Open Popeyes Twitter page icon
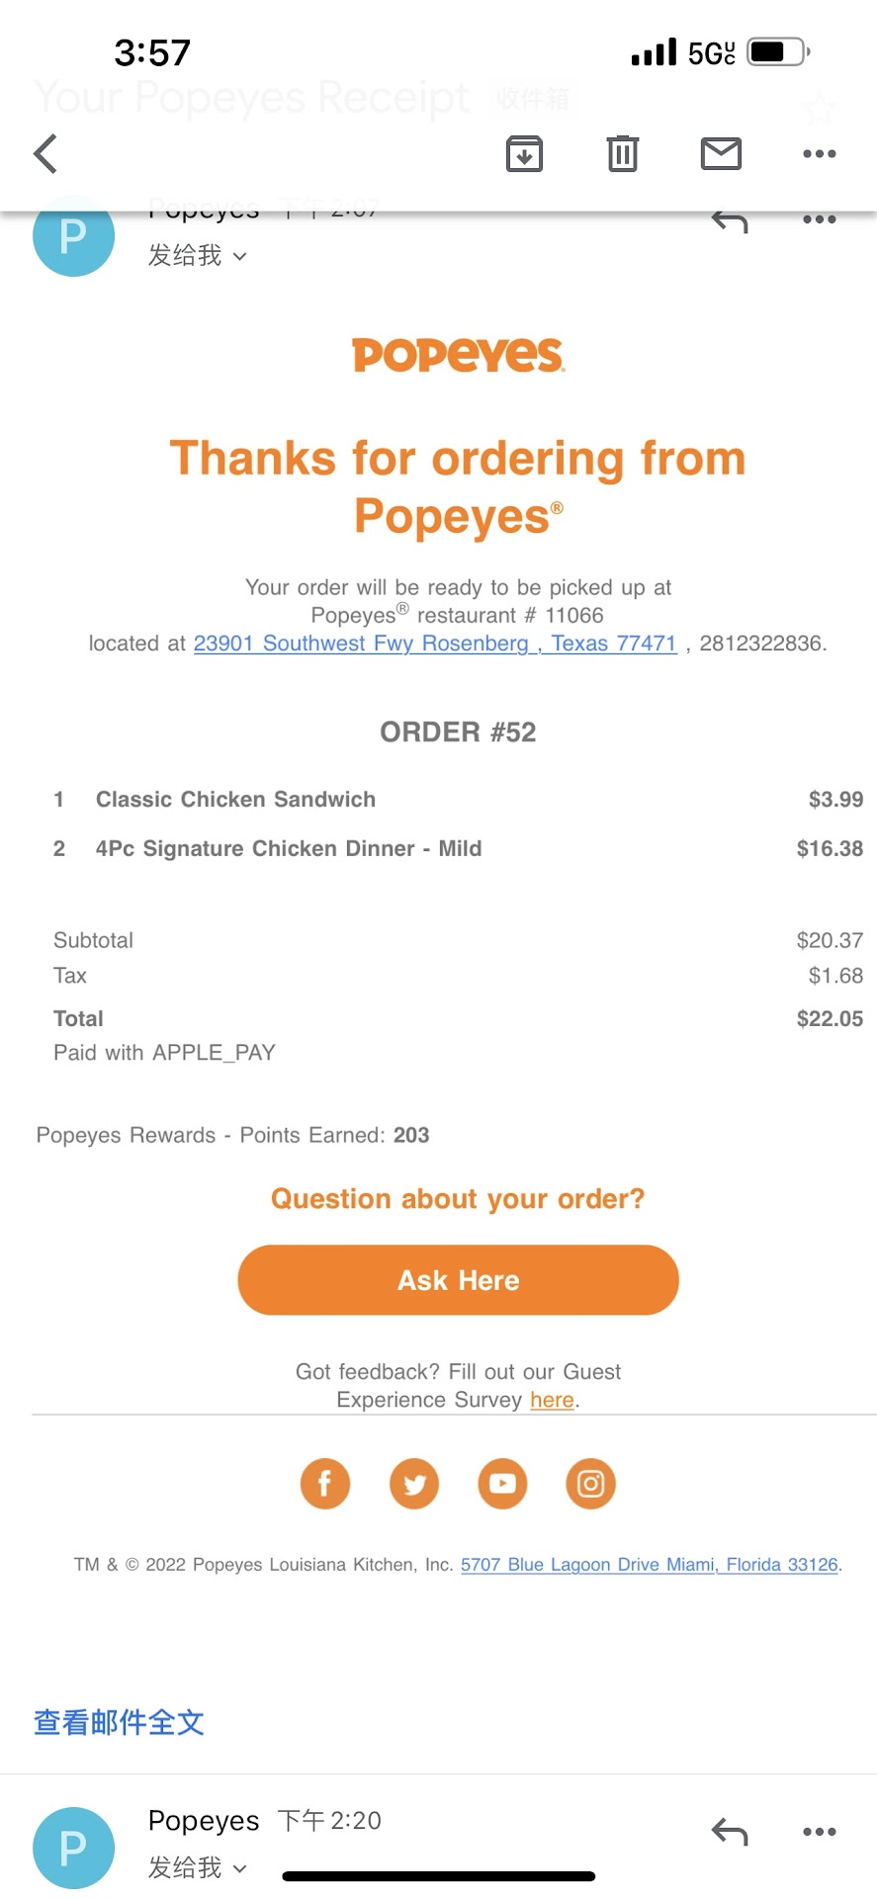Image resolution: width=877 pixels, height=1898 pixels. [x=414, y=1484]
